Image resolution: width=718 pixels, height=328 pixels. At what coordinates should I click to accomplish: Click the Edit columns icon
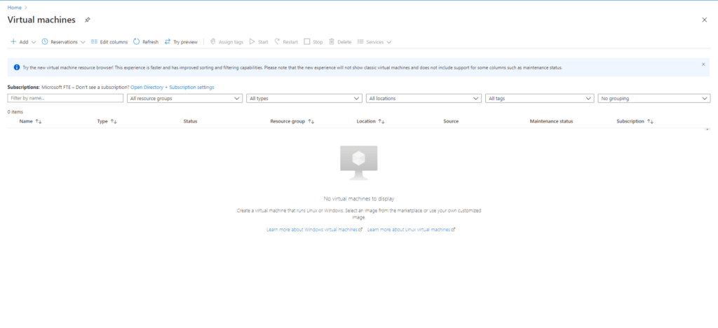click(95, 42)
